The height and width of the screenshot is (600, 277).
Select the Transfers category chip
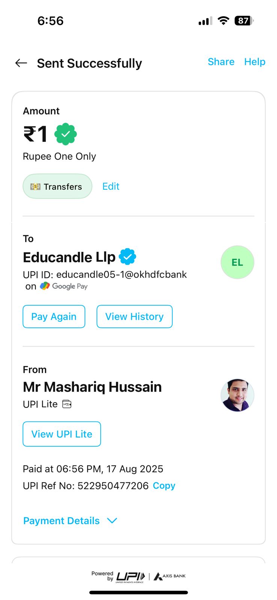[57, 186]
